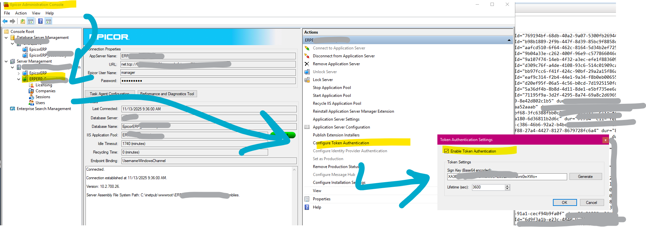Collapse the Server Management tree node
This screenshot has height=227, width=646.
6,61
